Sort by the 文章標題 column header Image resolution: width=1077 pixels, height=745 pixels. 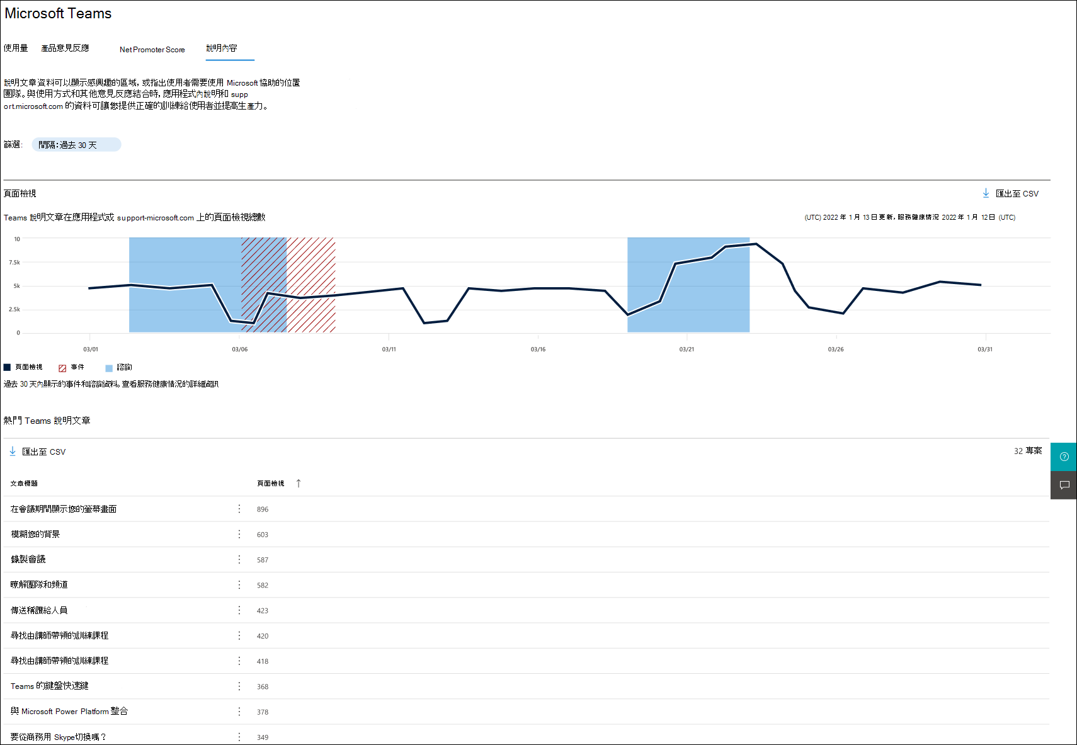[24, 484]
